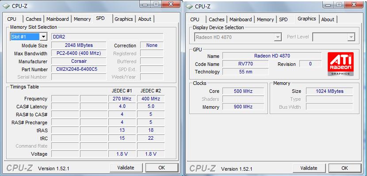Click the 270 MHz frequency cell
Viewport: 367px width, 176px height.
click(122, 99)
